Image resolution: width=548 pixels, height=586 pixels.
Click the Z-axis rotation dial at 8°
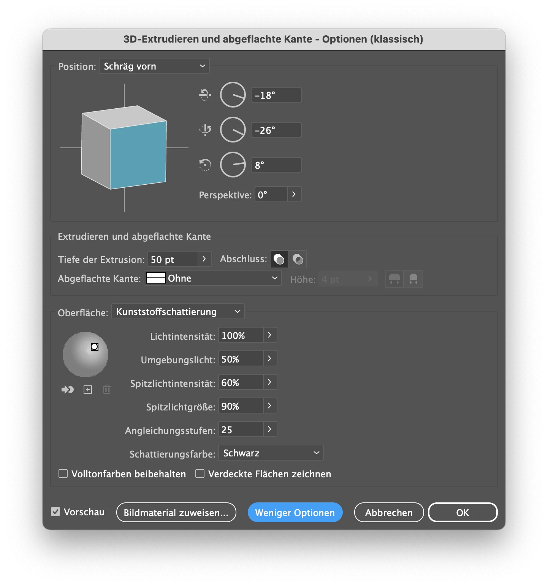click(233, 165)
